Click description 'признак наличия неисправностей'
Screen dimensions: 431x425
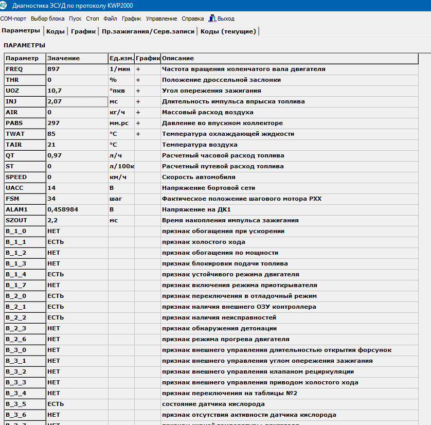(219, 318)
